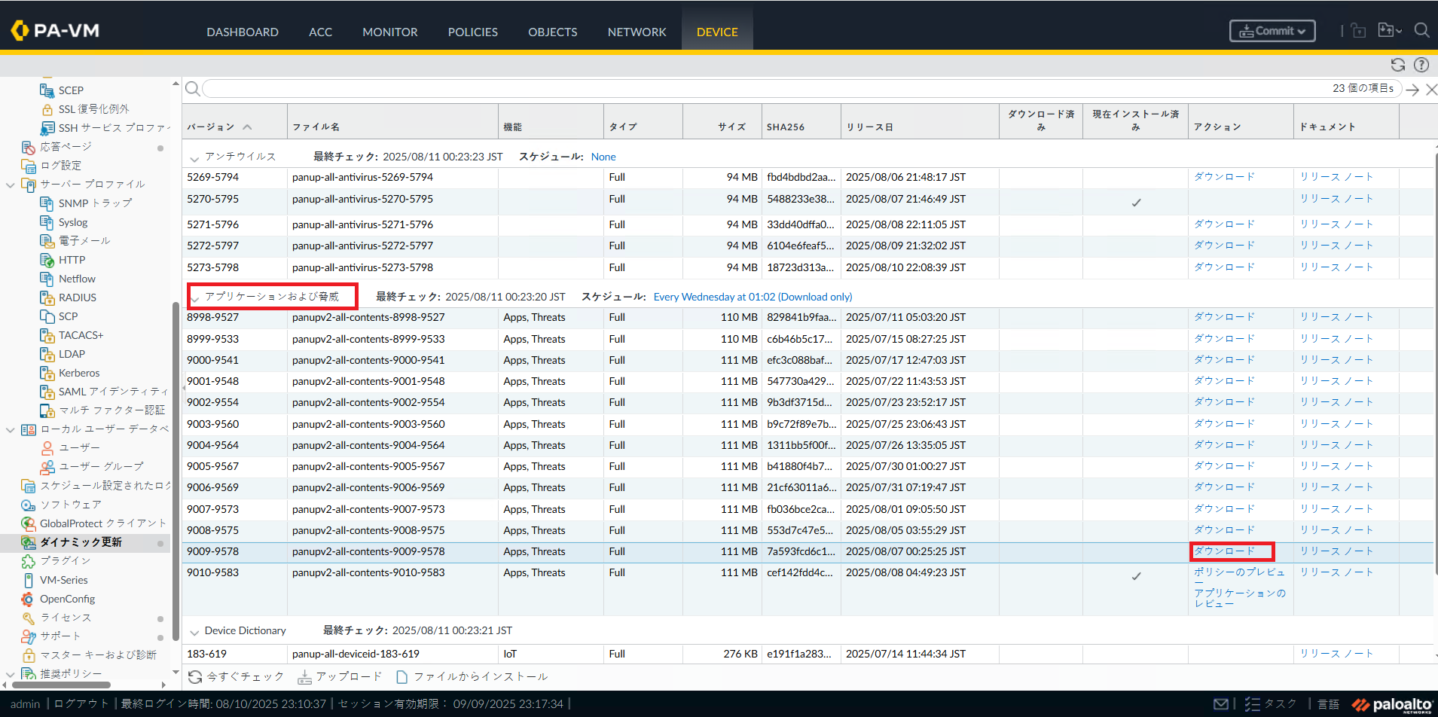Open the Every Wednesday at 01:02 schedule link
Image resolution: width=1438 pixels, height=717 pixels.
pos(753,297)
